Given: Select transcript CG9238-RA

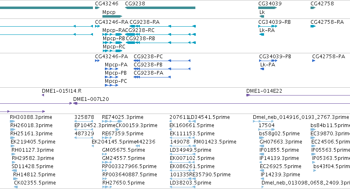Looking at the screenshot, I should click(x=144, y=22).
